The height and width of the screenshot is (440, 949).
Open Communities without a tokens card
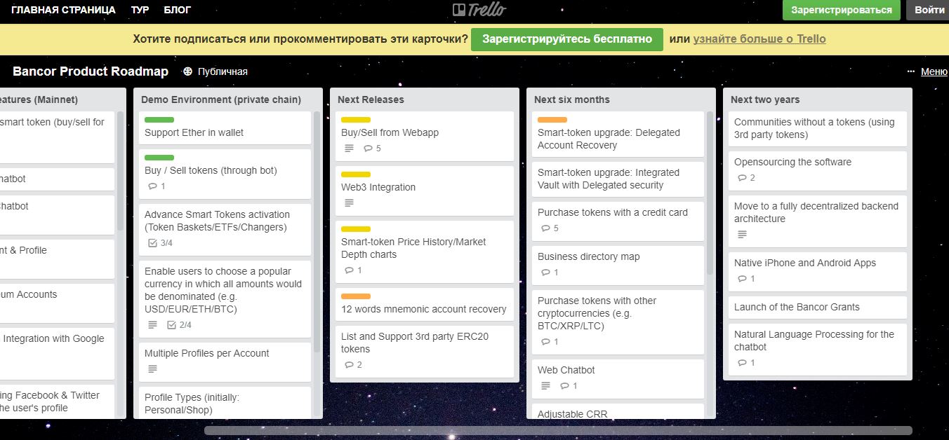(818, 128)
